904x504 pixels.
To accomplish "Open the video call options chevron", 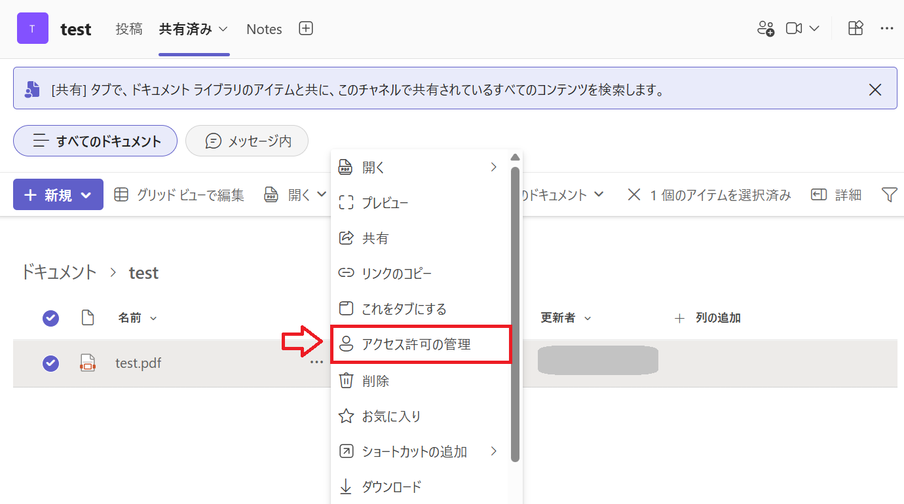I will pyautogui.click(x=814, y=28).
